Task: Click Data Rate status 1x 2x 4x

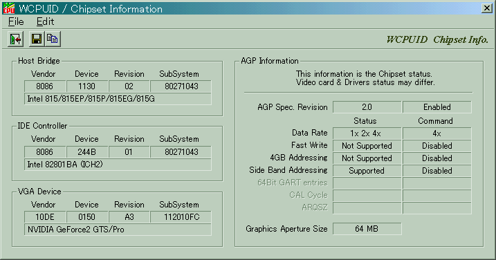Action: point(367,133)
